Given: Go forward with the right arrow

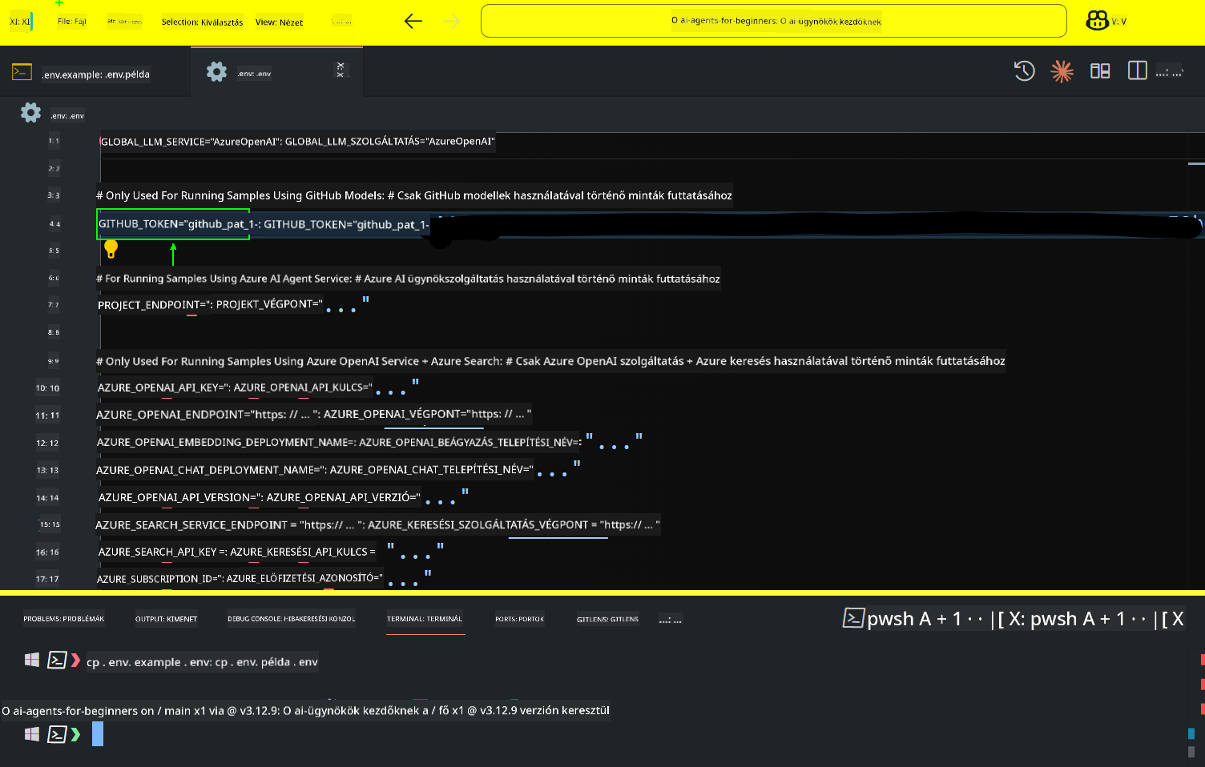Looking at the screenshot, I should pos(452,22).
